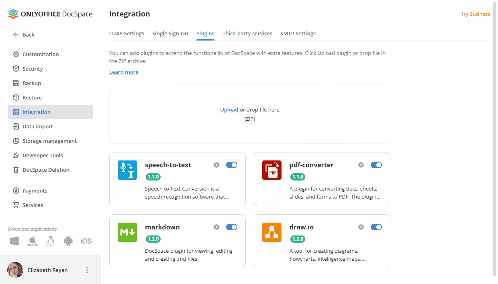
Task: Open the Backup settings section
Action: [x=32, y=83]
